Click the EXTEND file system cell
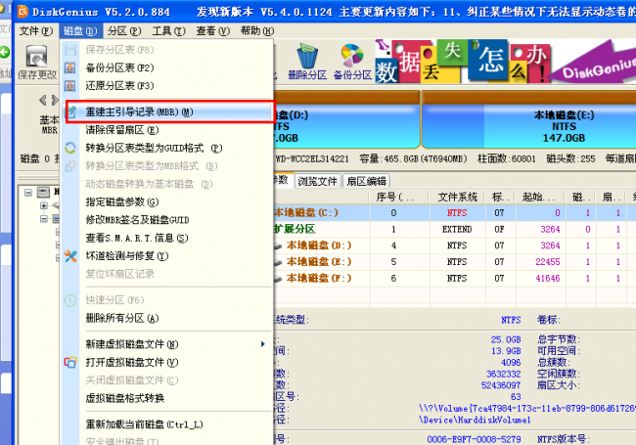This screenshot has height=445, width=636. point(457,229)
